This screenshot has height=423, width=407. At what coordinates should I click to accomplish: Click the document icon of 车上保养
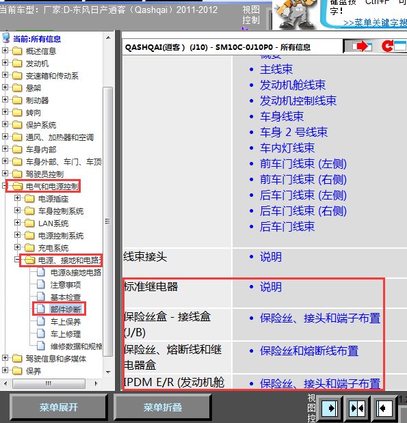tap(41, 321)
